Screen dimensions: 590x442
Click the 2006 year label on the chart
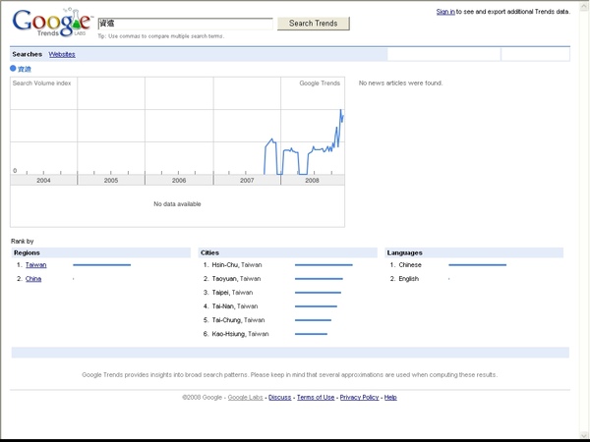179,181
